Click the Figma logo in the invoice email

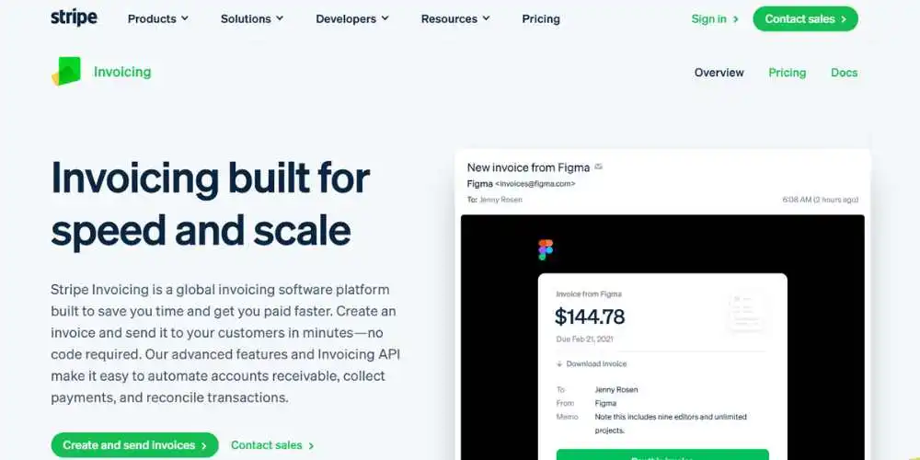pyautogui.click(x=546, y=249)
